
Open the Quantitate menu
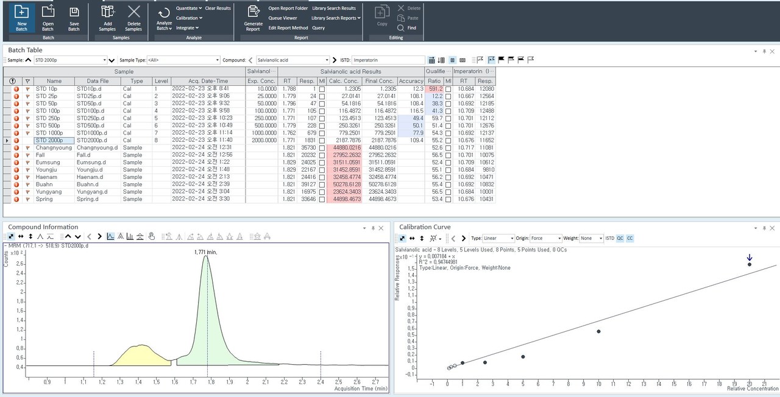[188, 9]
